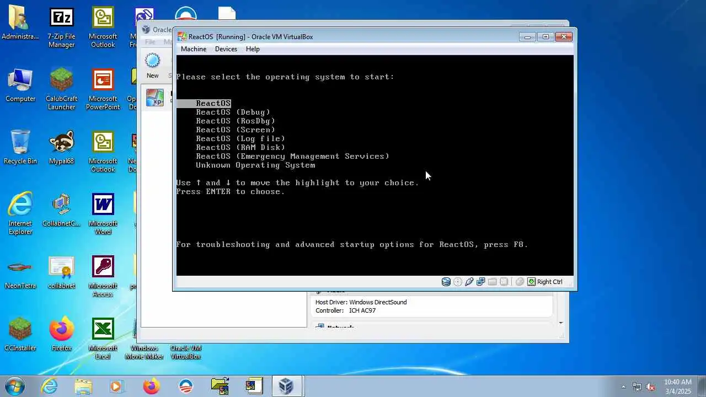Click the ReactOS (RosDbg) boot entry
706x397 pixels.
(x=236, y=121)
